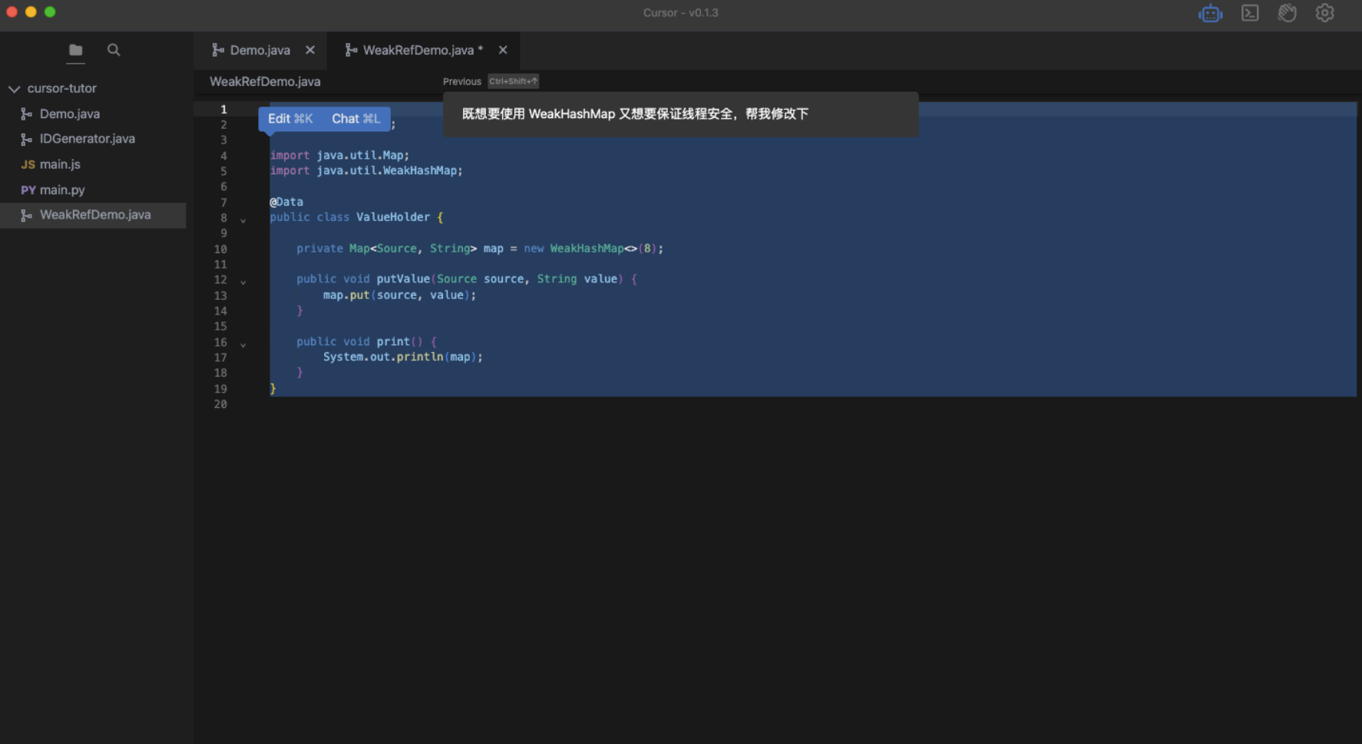The image size is (1362, 744).
Task: Select WeakRefDemo.java in the file tree
Action: click(93, 215)
